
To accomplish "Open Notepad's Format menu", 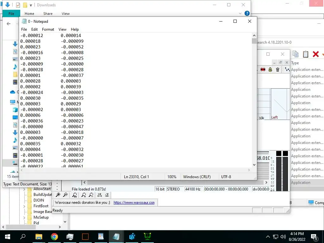I will [x=48, y=29].
